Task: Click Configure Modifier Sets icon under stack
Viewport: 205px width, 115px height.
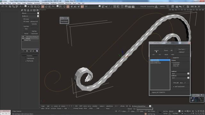Action: pyautogui.click(x=37, y=51)
